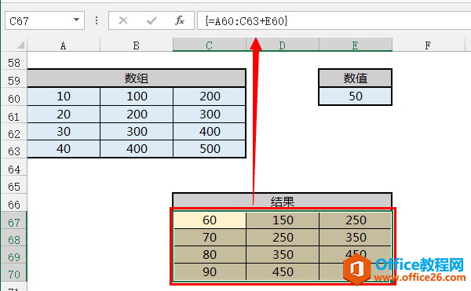Open the Insert Function fx dialog
The height and width of the screenshot is (291, 471).
[180, 20]
